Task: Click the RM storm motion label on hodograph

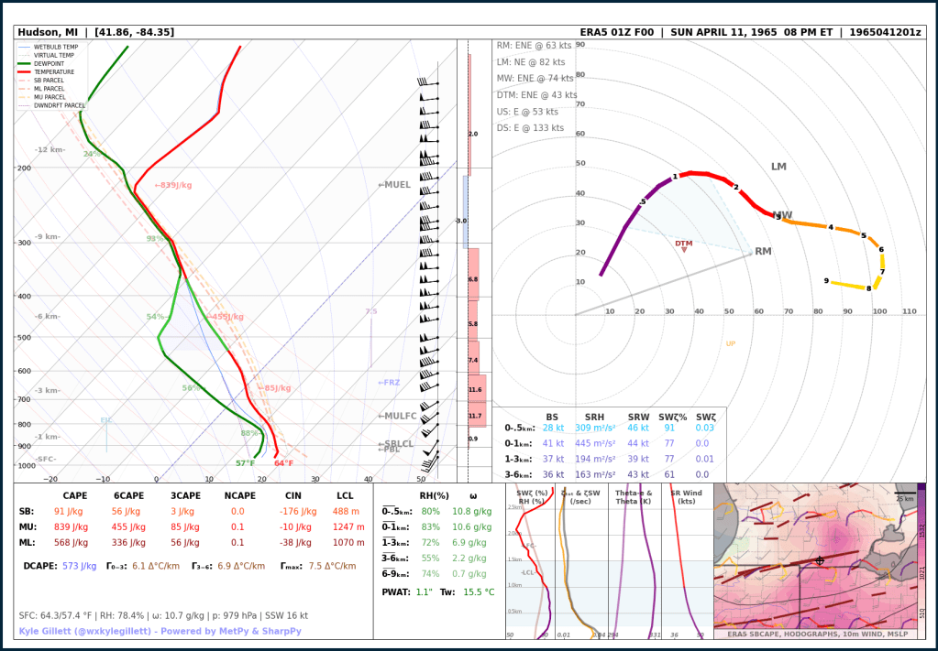Action: [x=763, y=251]
